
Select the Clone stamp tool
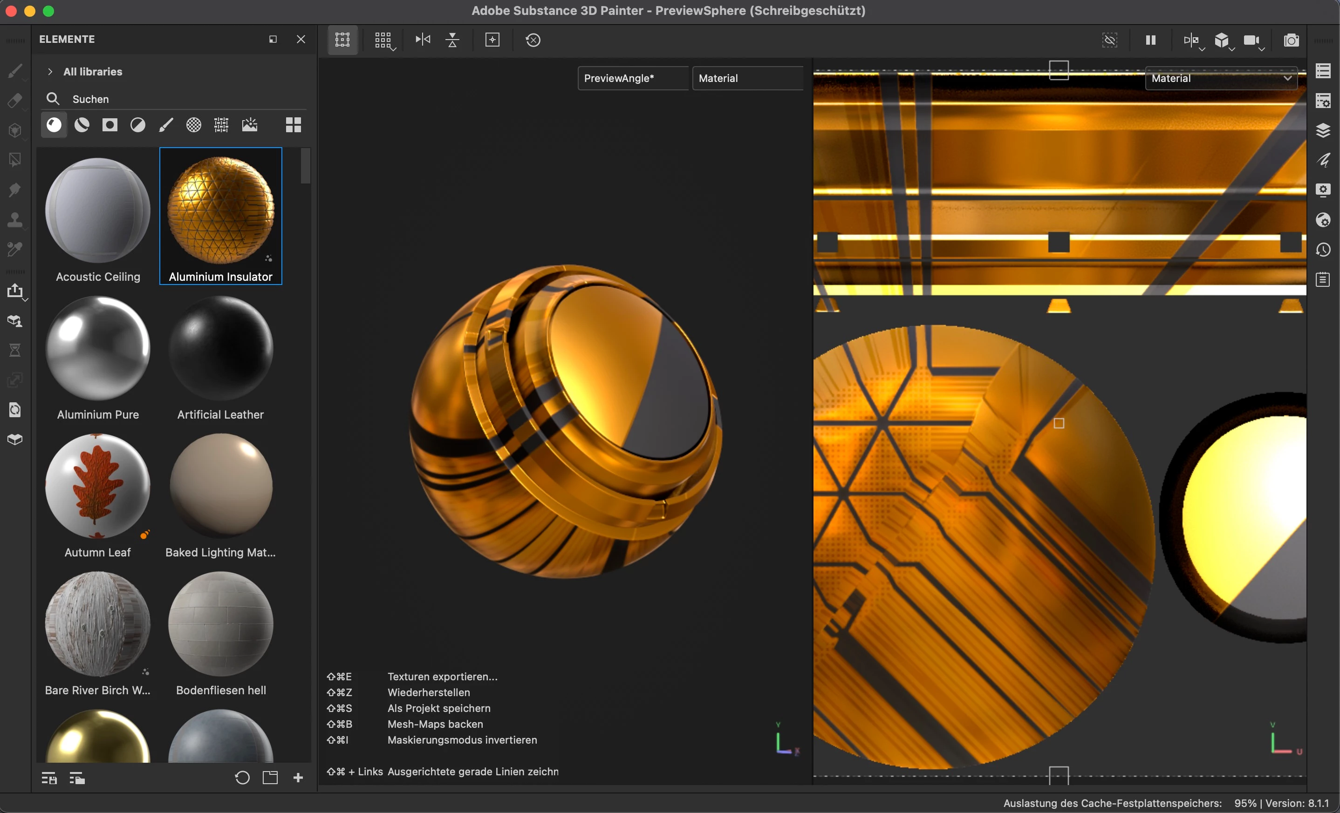pos(15,220)
